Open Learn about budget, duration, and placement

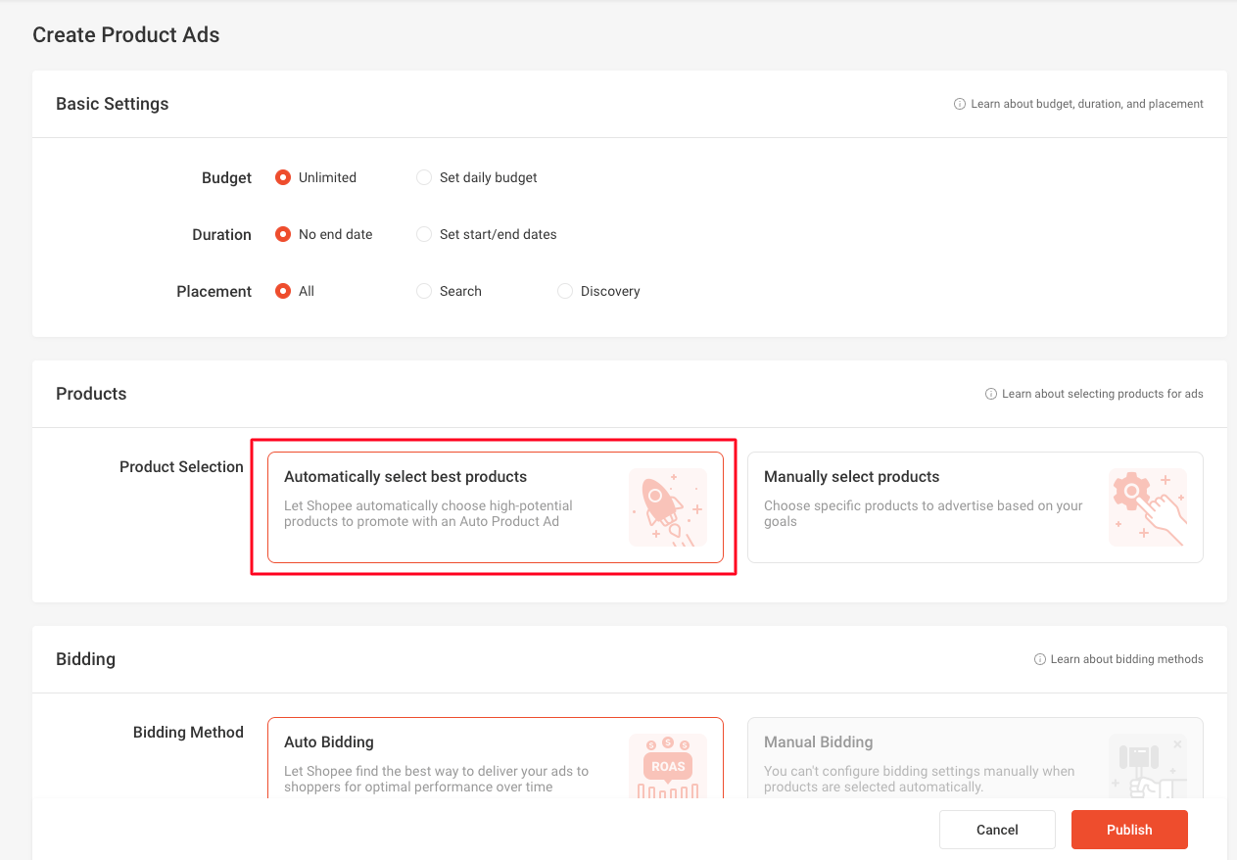tap(1087, 104)
